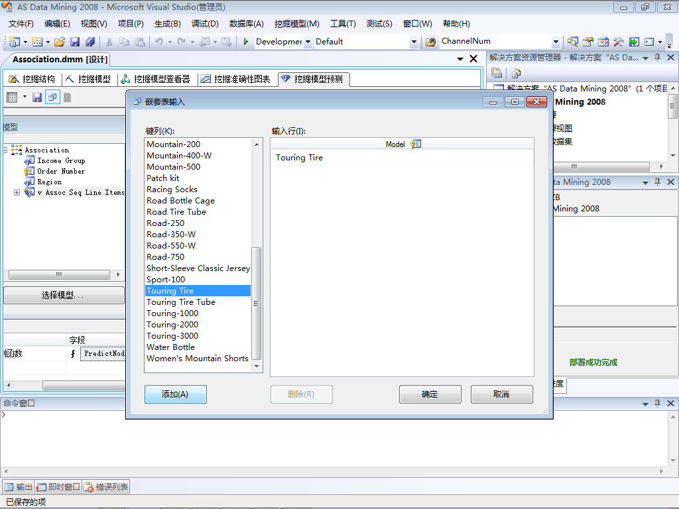679x509 pixels.
Task: Open the 工具(T) menu
Action: point(343,23)
